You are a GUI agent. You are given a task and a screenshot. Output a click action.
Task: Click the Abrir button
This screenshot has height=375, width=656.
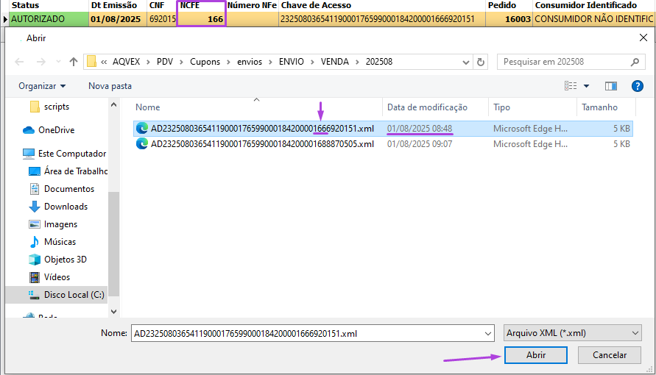[x=535, y=354]
